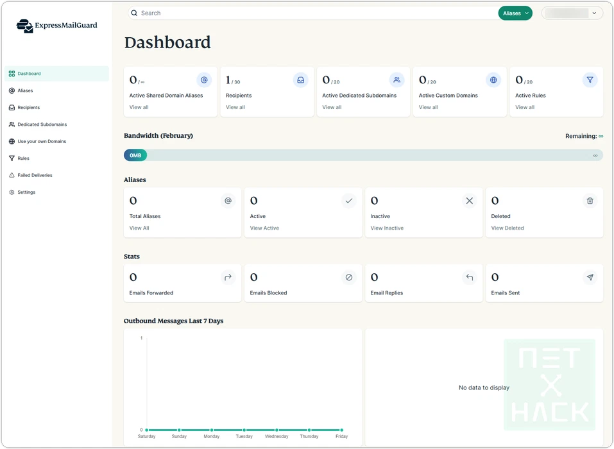This screenshot has height=449, width=614.
Task: Click the funnel icon on Active Rules card
Action: [590, 80]
